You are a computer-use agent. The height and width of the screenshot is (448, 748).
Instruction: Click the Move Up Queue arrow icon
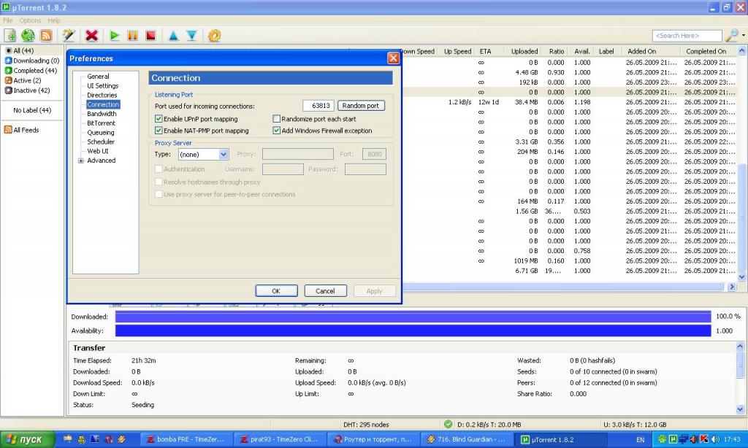click(174, 36)
